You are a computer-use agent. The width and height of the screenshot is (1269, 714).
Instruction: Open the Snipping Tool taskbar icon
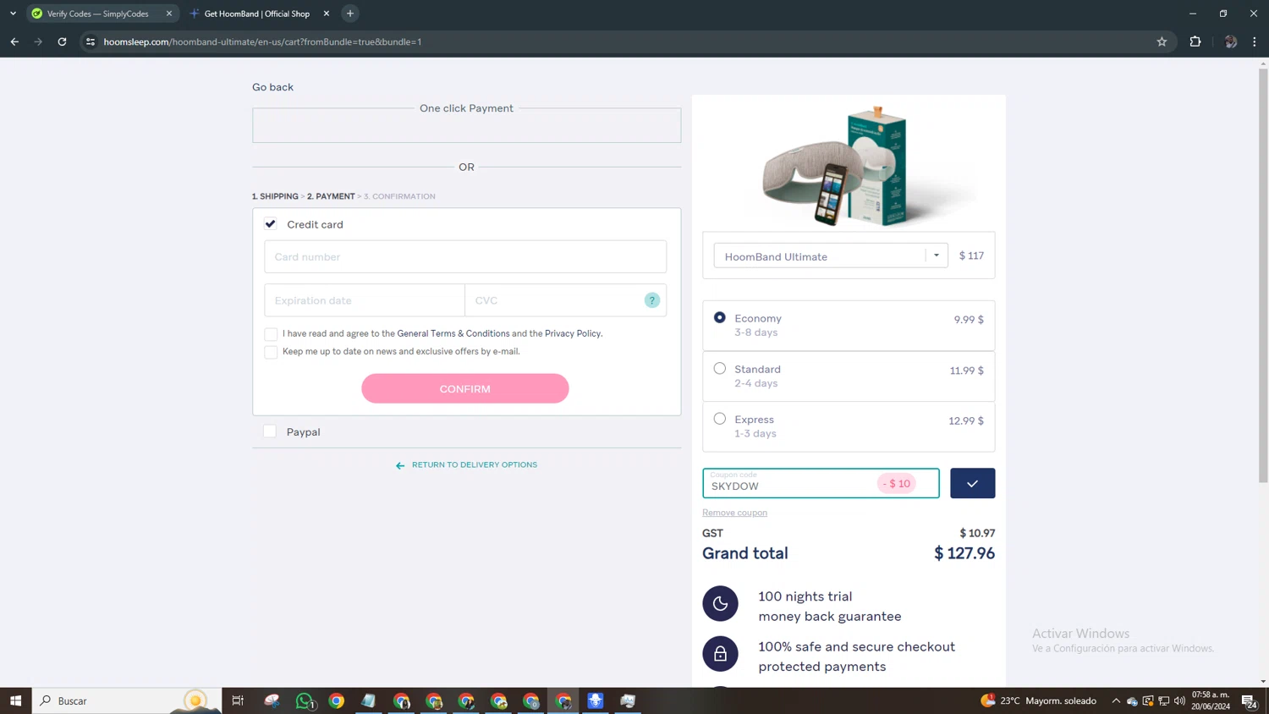[272, 700]
